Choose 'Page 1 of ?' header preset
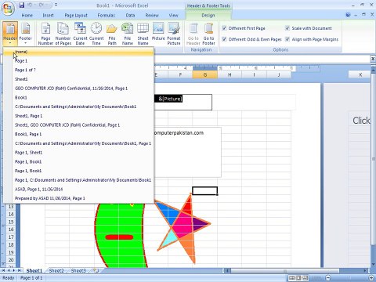The width and height of the screenshot is (376, 282). 78,70
